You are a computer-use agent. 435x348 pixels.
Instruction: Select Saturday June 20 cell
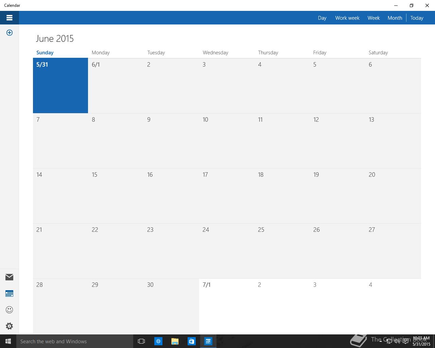[393, 196]
